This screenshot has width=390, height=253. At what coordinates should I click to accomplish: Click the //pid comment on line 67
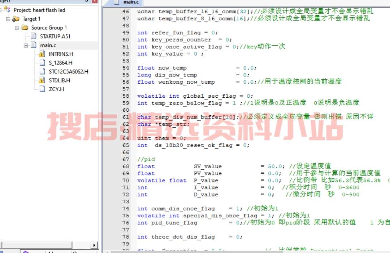pyautogui.click(x=146, y=159)
